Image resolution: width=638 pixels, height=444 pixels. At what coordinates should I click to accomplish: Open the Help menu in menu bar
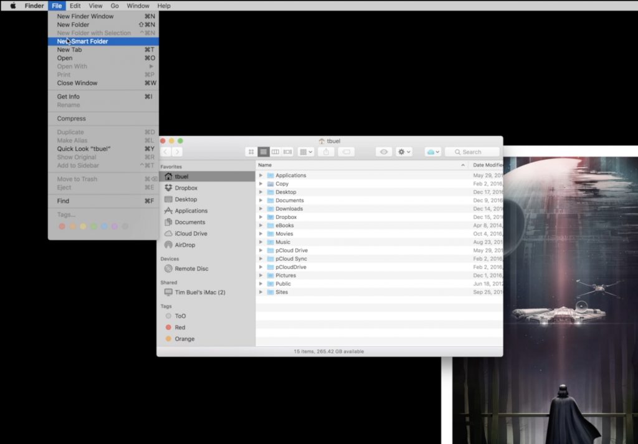(164, 6)
